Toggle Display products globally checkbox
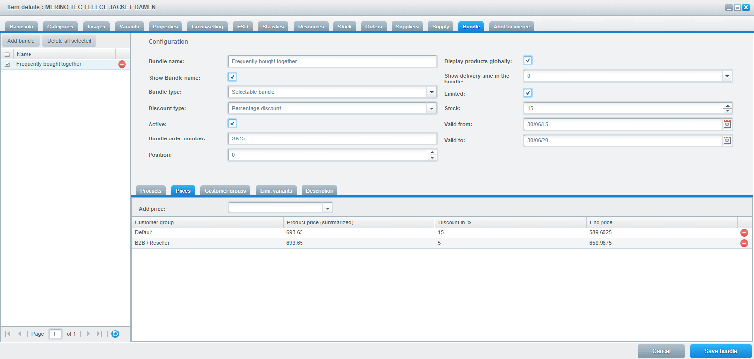This screenshot has width=754, height=359. (x=528, y=60)
